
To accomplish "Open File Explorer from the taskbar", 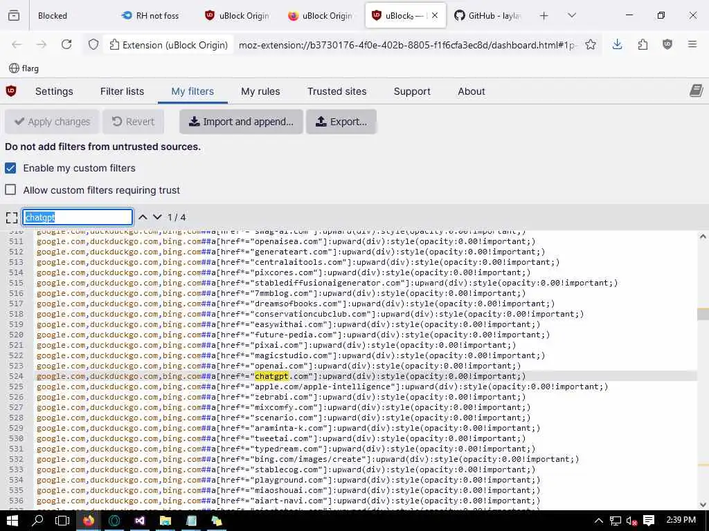I will tap(165, 521).
